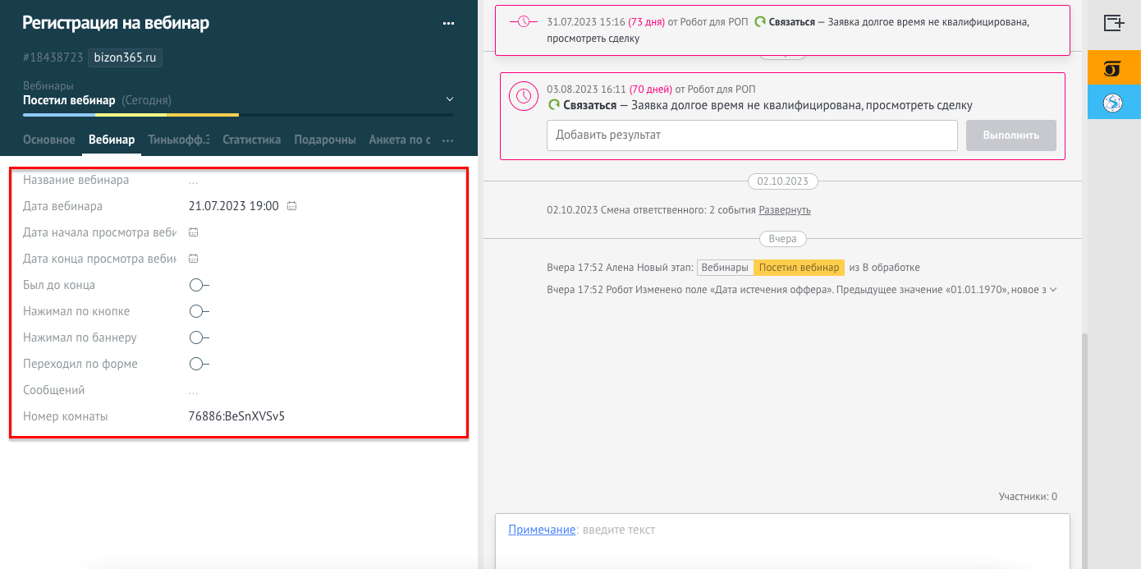Click the pipeline stage progress bar
The height and width of the screenshot is (569, 1141).
(238, 115)
